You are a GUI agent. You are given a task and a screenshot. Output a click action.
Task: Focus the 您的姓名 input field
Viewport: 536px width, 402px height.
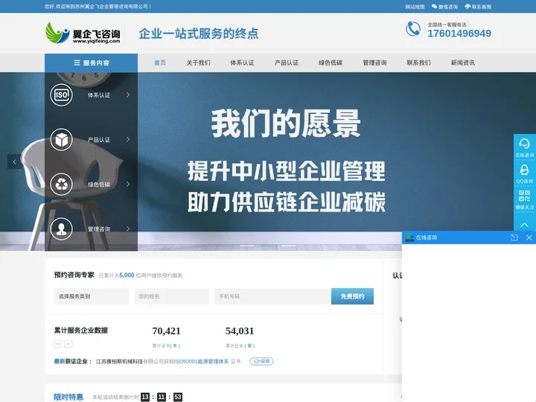pos(172,296)
